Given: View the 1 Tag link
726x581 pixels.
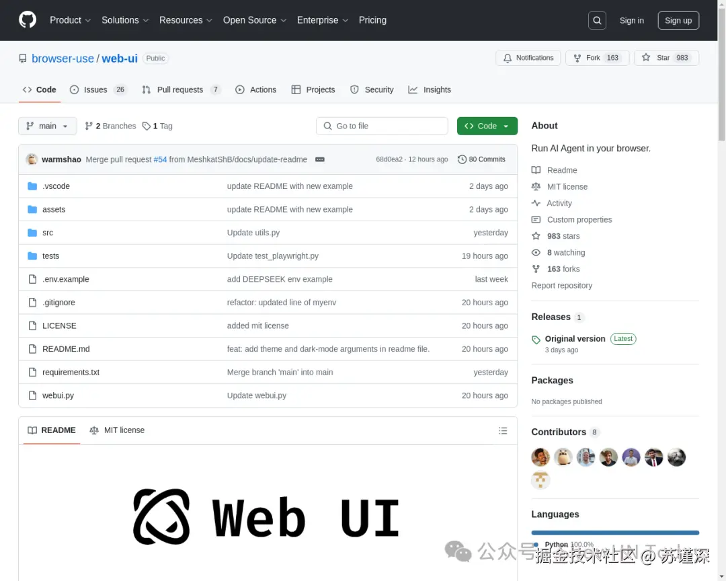Looking at the screenshot, I should click(157, 126).
